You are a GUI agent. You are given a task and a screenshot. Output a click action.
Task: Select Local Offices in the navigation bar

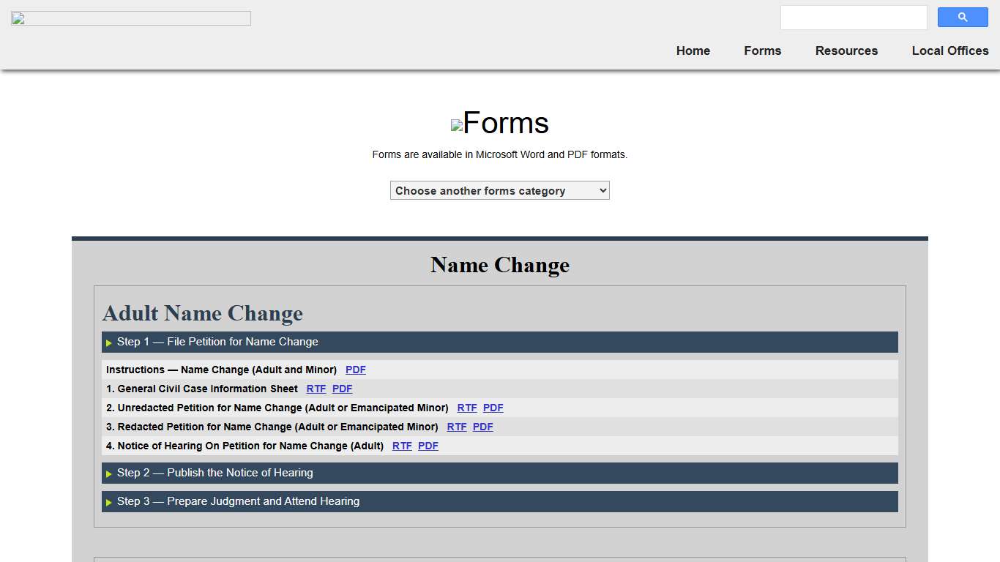(x=949, y=50)
